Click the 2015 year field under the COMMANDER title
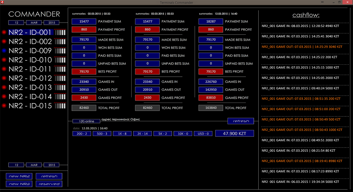353x192 pixels. [x=52, y=23]
